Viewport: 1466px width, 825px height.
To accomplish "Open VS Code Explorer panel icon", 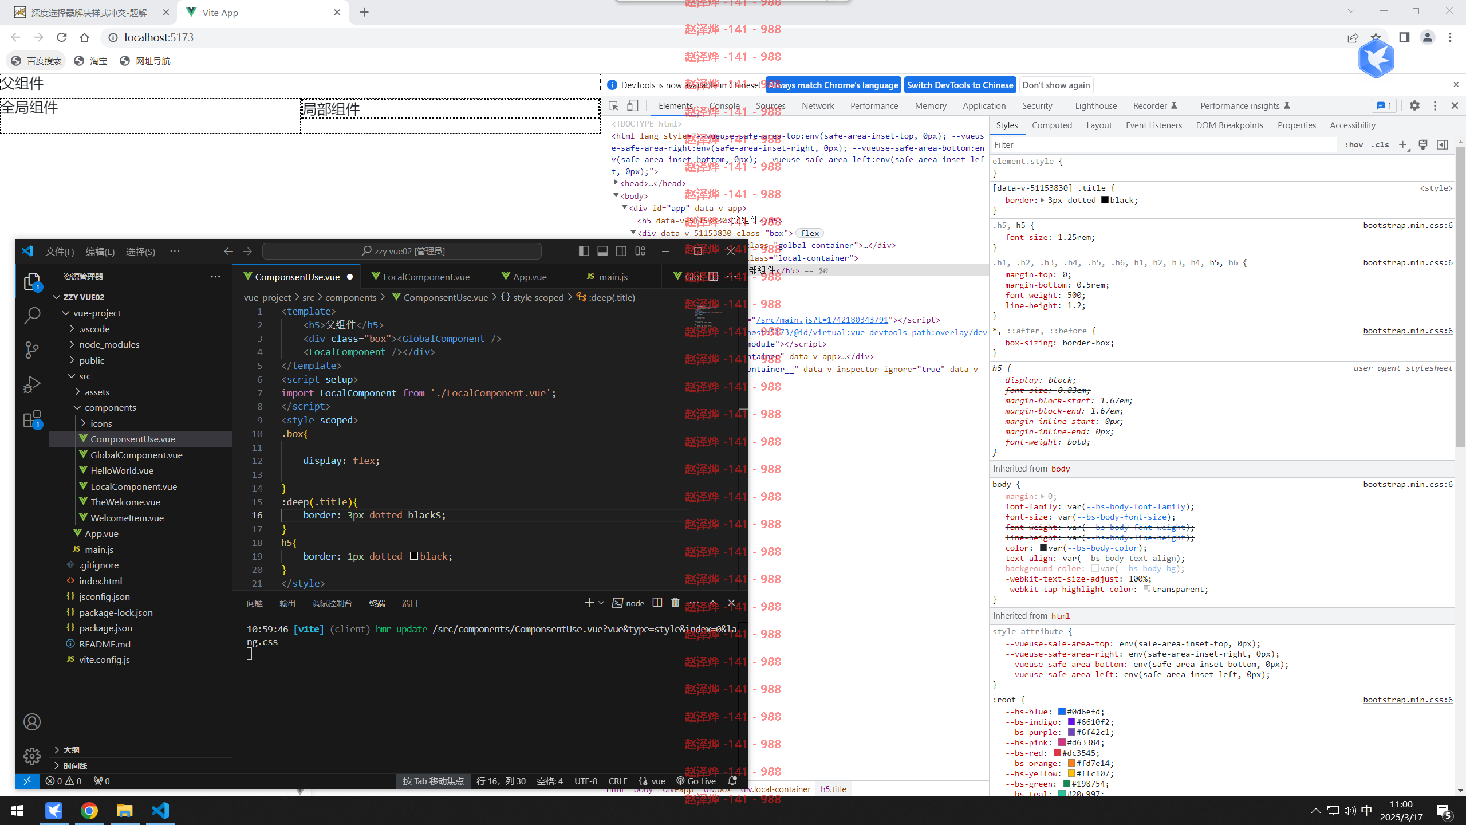I will click(x=32, y=281).
